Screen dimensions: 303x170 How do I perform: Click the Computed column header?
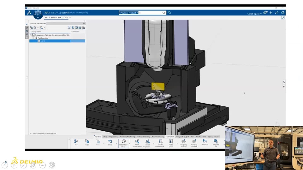click(x=75, y=31)
